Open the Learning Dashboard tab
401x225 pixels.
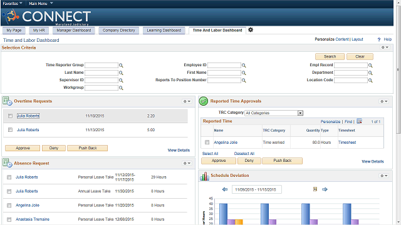[x=164, y=31]
